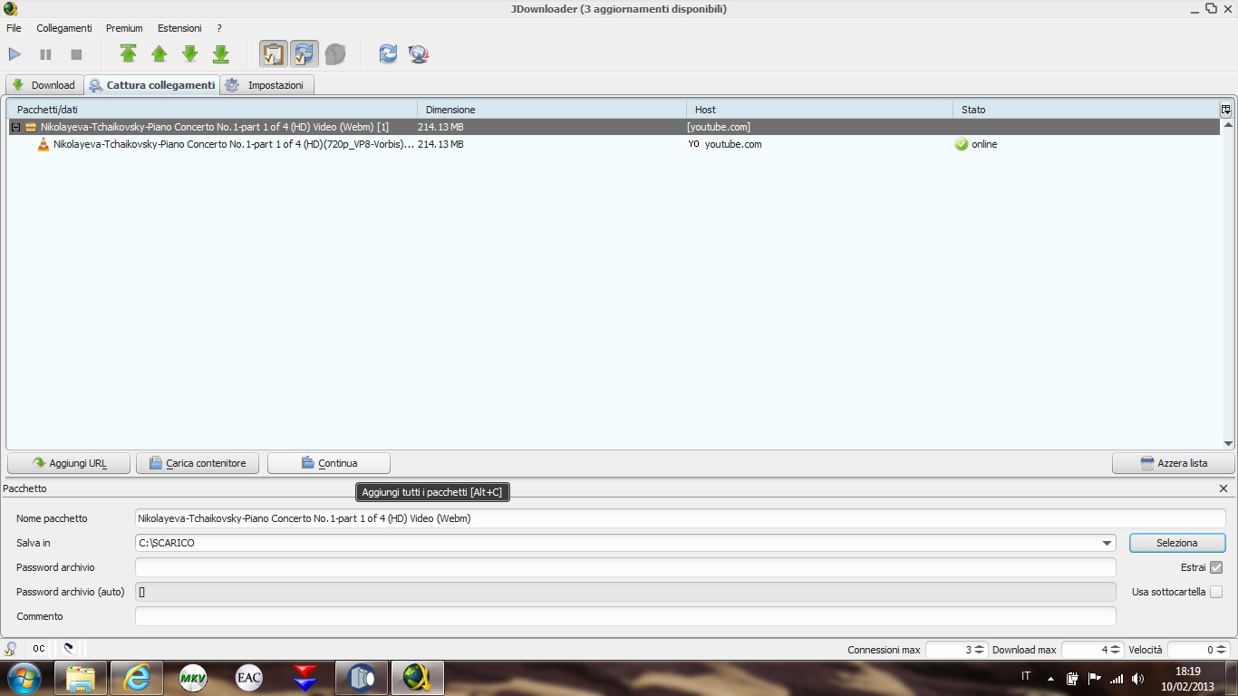The width and height of the screenshot is (1238, 696).
Task: Click Velocità spinner arrows
Action: pyautogui.click(x=1221, y=650)
